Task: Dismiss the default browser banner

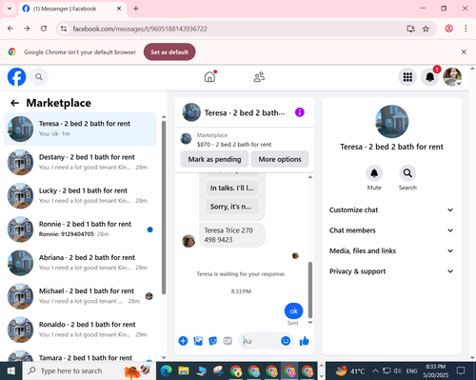Action: (x=464, y=51)
